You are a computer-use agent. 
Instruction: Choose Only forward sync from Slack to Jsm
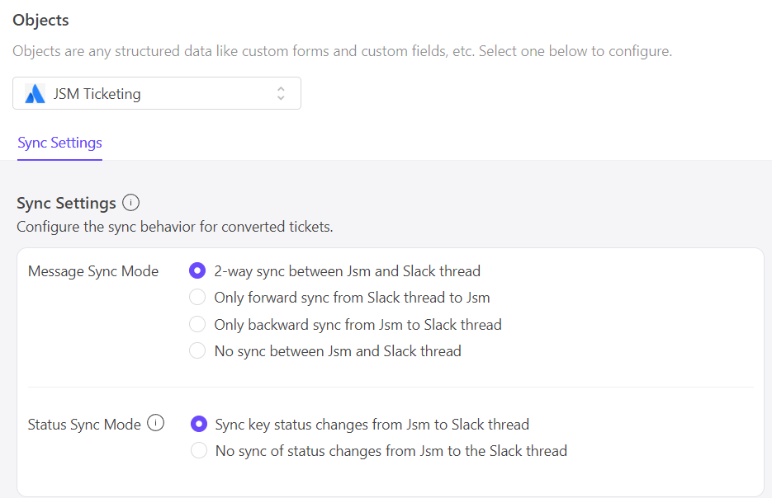197,298
